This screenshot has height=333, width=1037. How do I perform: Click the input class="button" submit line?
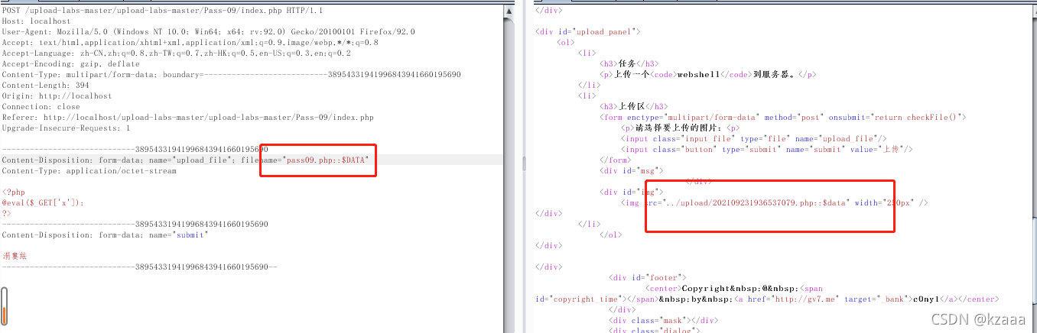pos(768,150)
